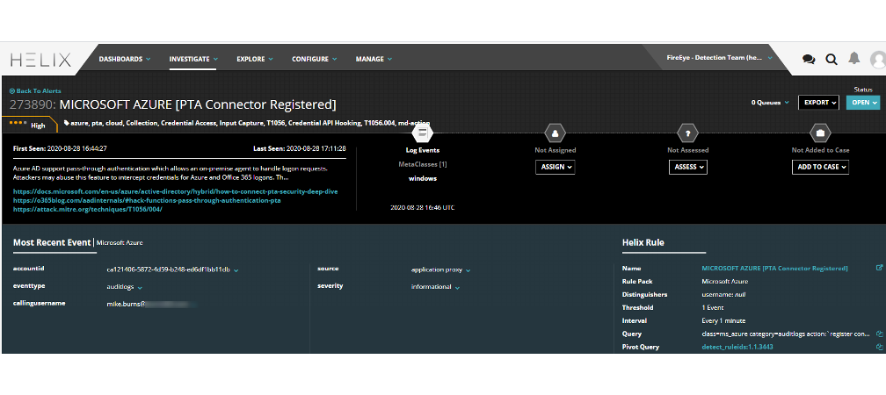Open the user profile avatar
The height and width of the screenshot is (395, 886).
tap(879, 59)
